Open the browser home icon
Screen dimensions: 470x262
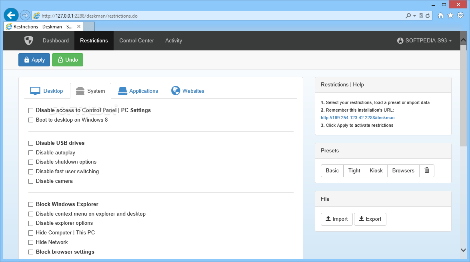point(441,16)
